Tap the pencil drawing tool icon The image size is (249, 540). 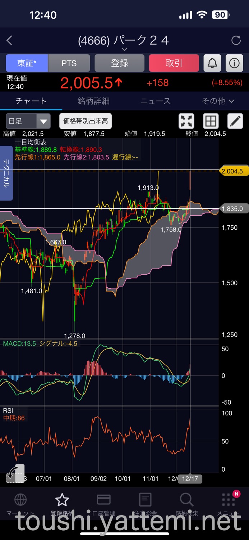(x=235, y=121)
